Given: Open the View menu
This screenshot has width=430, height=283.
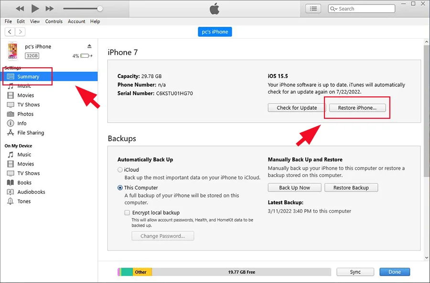Looking at the screenshot, I should 35,21.
